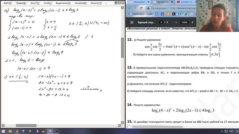Click the canvas scroll-right arrow

pyautogui.click(x=119, y=125)
